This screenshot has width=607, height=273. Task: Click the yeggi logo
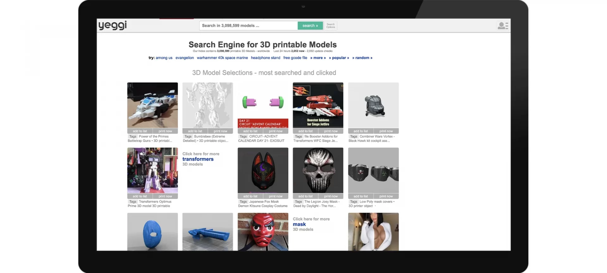tap(113, 25)
